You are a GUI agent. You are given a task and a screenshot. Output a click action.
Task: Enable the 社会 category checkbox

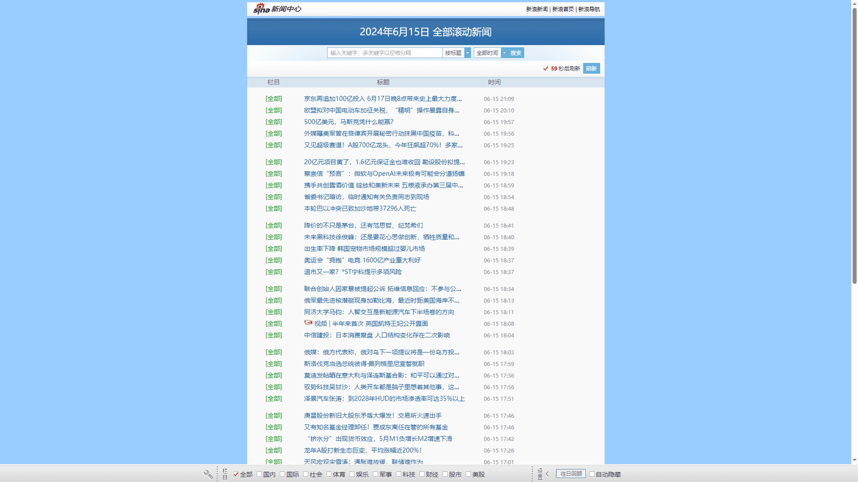pos(306,474)
